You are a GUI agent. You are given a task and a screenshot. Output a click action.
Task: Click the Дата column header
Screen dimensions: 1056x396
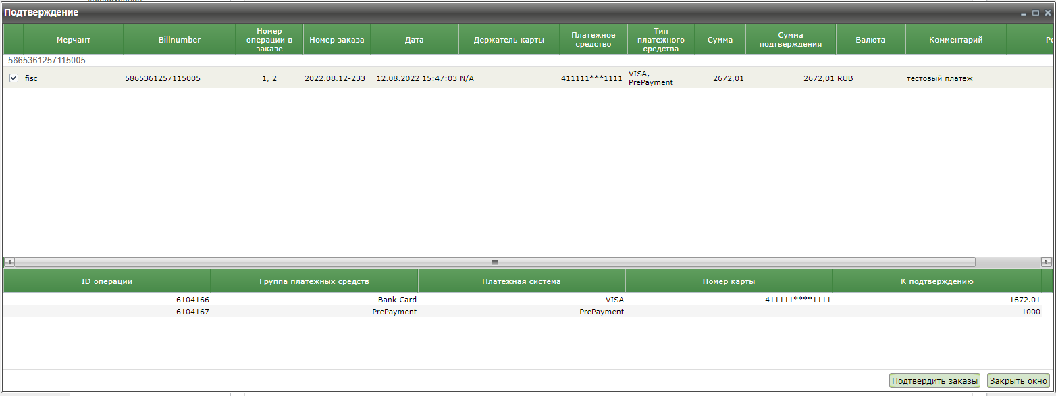415,40
